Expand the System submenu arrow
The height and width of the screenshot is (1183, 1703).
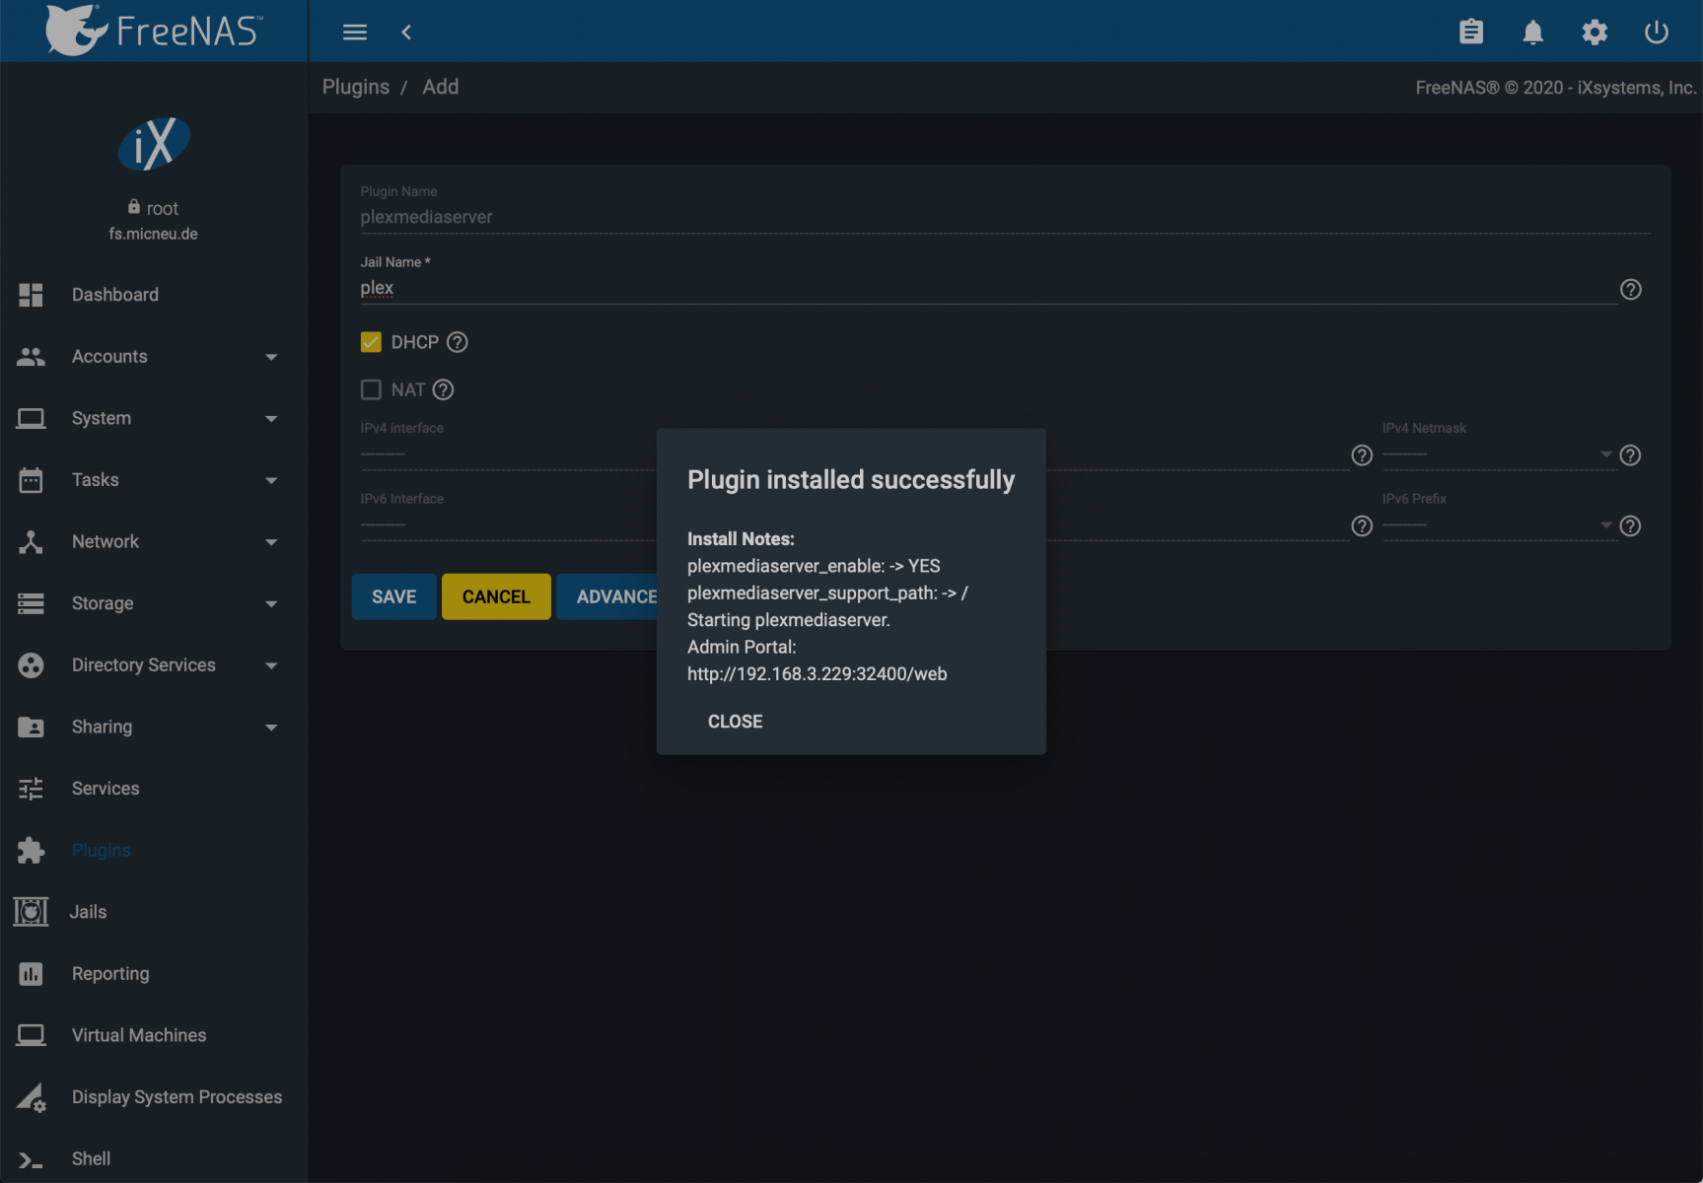271,419
